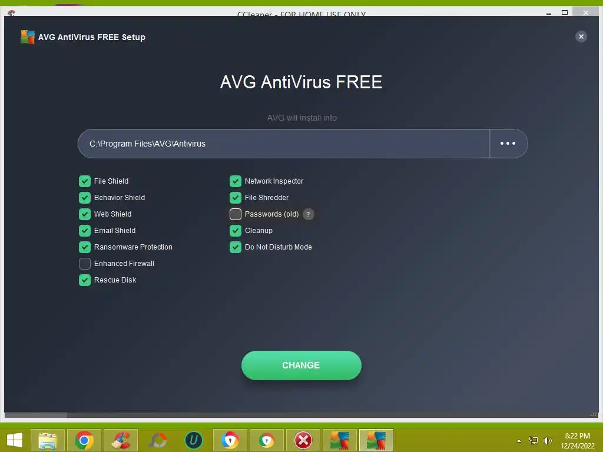Toggle Web Shield checkbox

point(85,214)
